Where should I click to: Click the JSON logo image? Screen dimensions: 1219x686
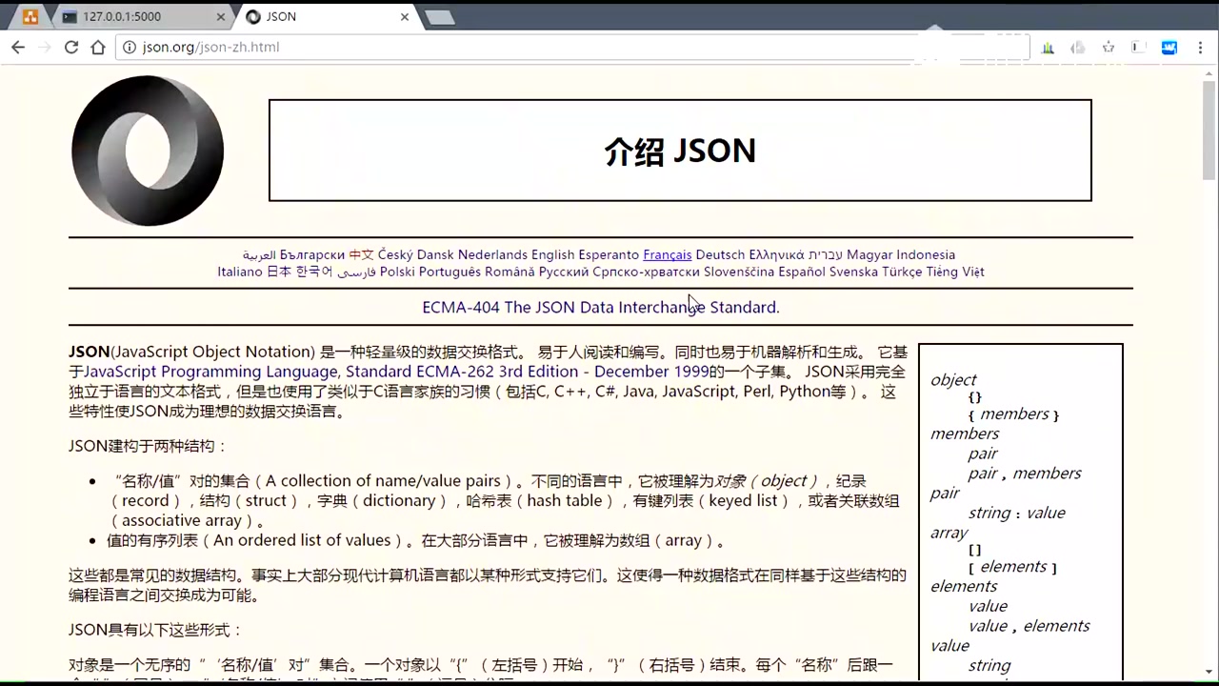147,151
